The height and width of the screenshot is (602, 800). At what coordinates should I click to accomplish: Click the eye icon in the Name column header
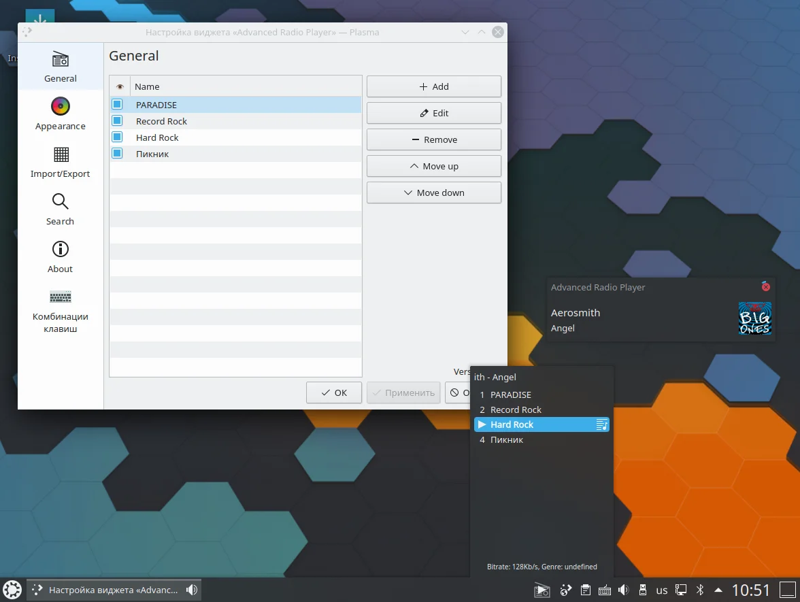coord(119,86)
